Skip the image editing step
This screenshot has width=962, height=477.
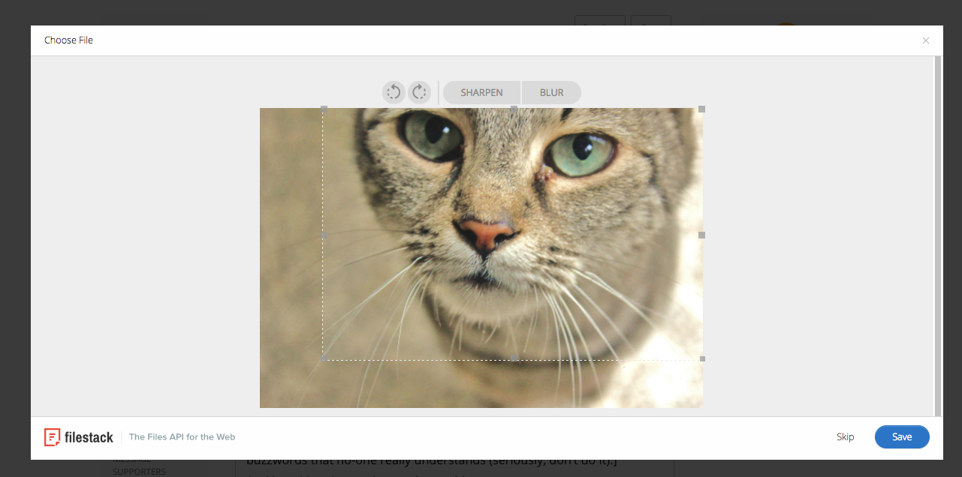pyautogui.click(x=845, y=436)
